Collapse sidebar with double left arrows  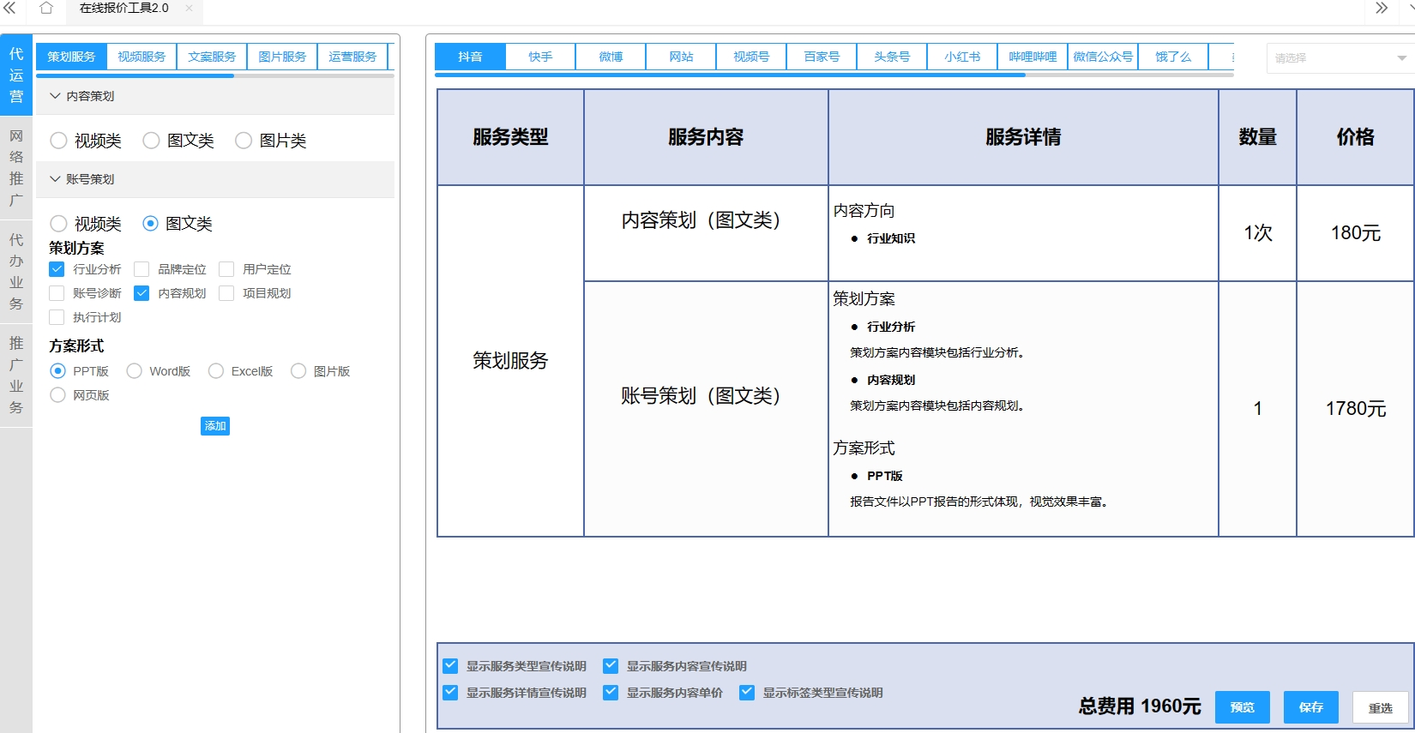(10, 9)
